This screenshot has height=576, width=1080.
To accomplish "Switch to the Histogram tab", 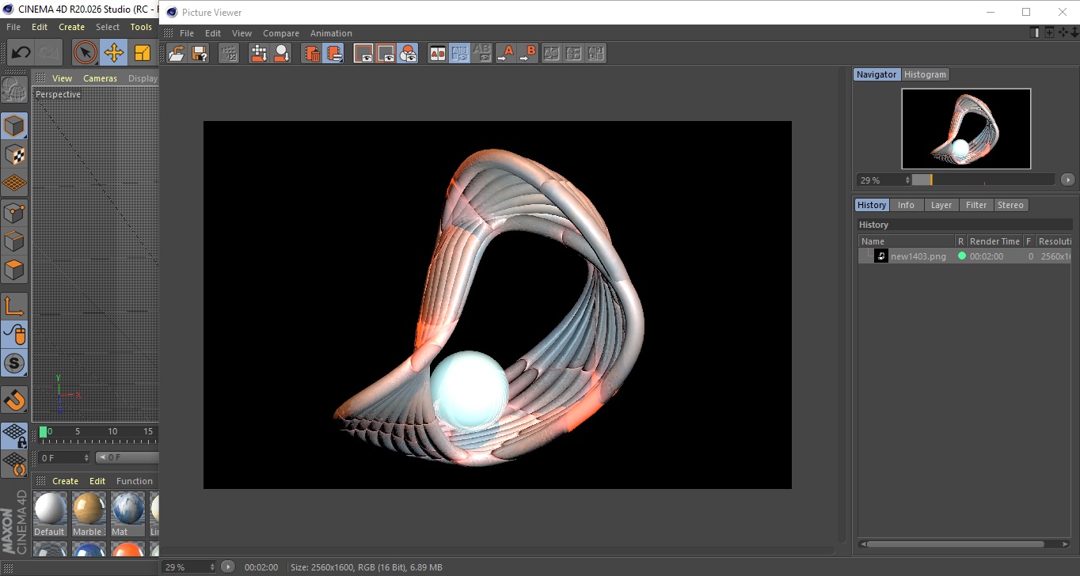I will coord(925,74).
